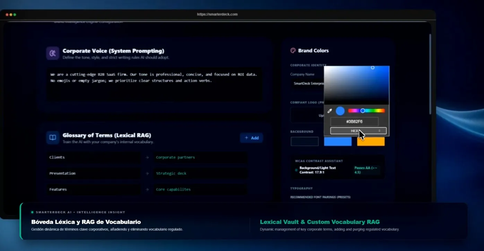Click Lexical Vault & Custom Vocabulary RAG title
This screenshot has width=484, height=251.
320,222
